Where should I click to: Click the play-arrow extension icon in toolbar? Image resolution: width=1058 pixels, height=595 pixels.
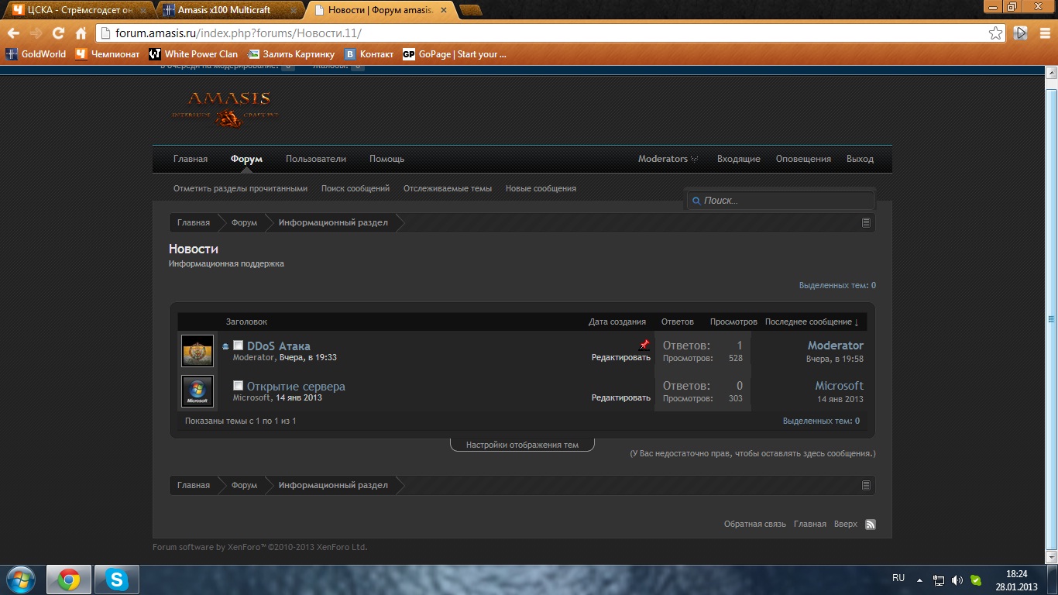(x=1021, y=33)
